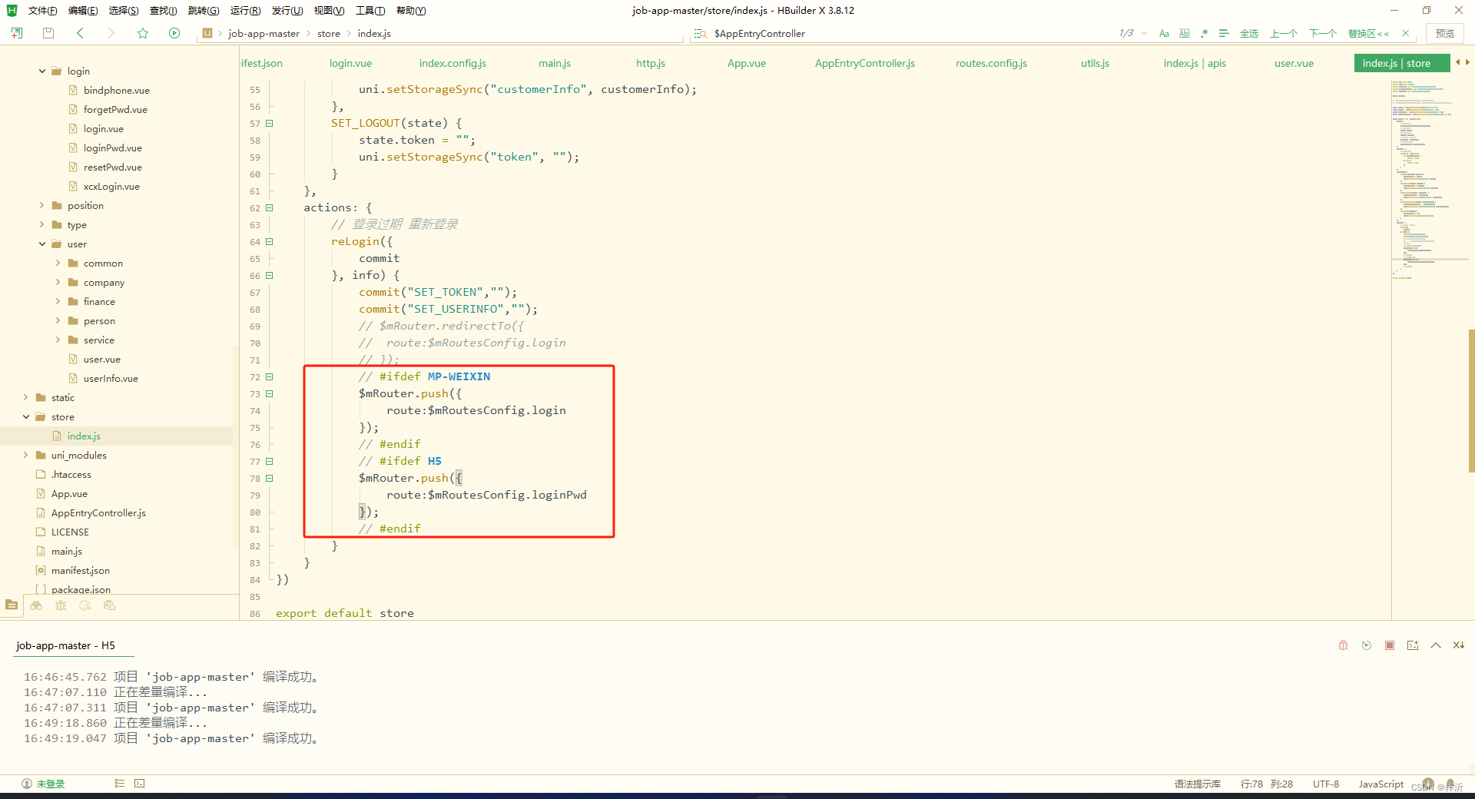Open the 运行(R) menu
This screenshot has height=799, width=1475.
tap(246, 10)
